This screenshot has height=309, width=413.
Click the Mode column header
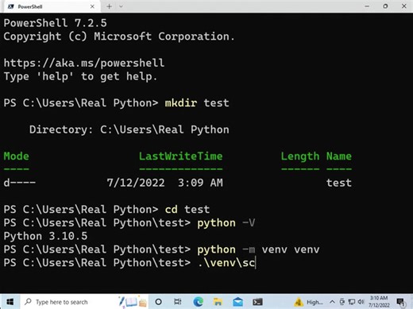tap(16, 156)
